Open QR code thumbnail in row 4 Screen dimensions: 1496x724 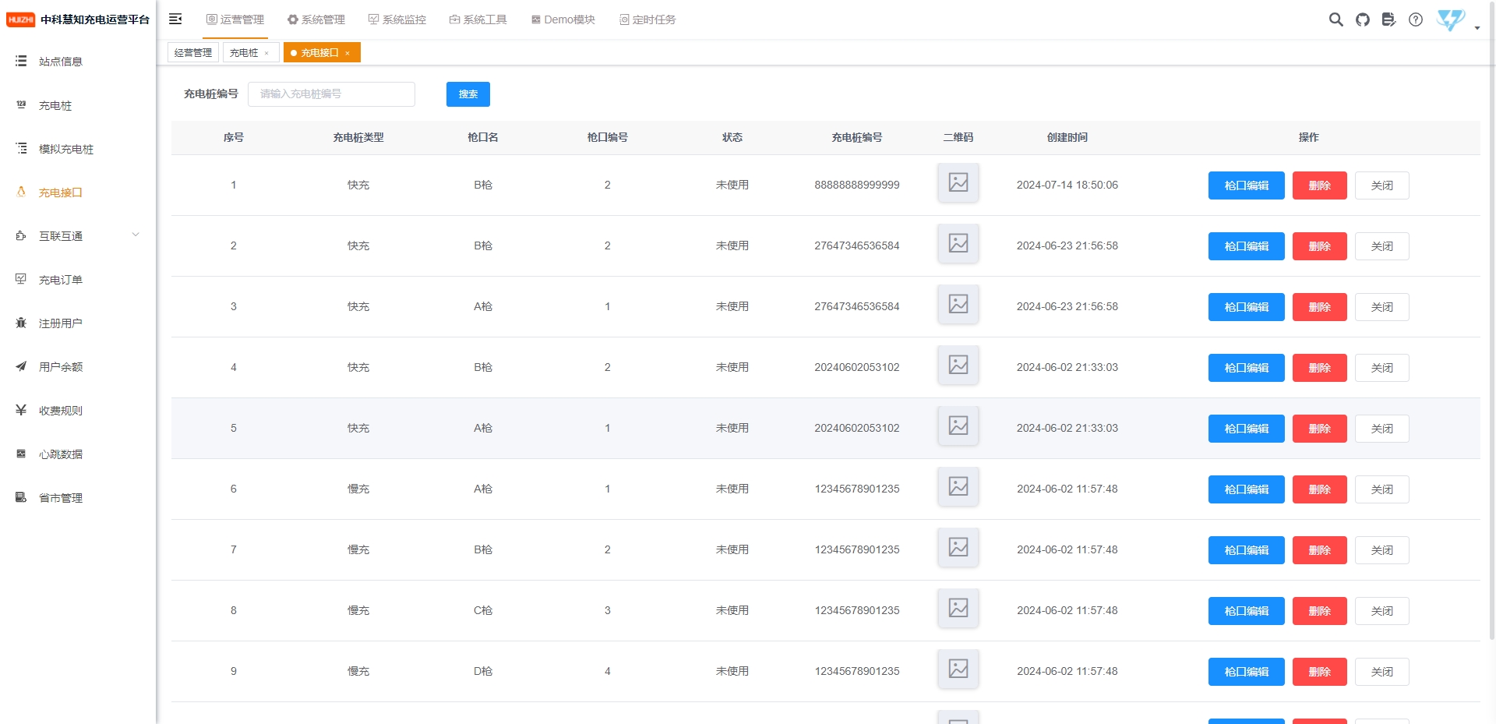tap(958, 365)
